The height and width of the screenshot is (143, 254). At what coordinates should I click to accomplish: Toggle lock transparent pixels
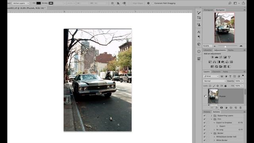tap(210, 86)
